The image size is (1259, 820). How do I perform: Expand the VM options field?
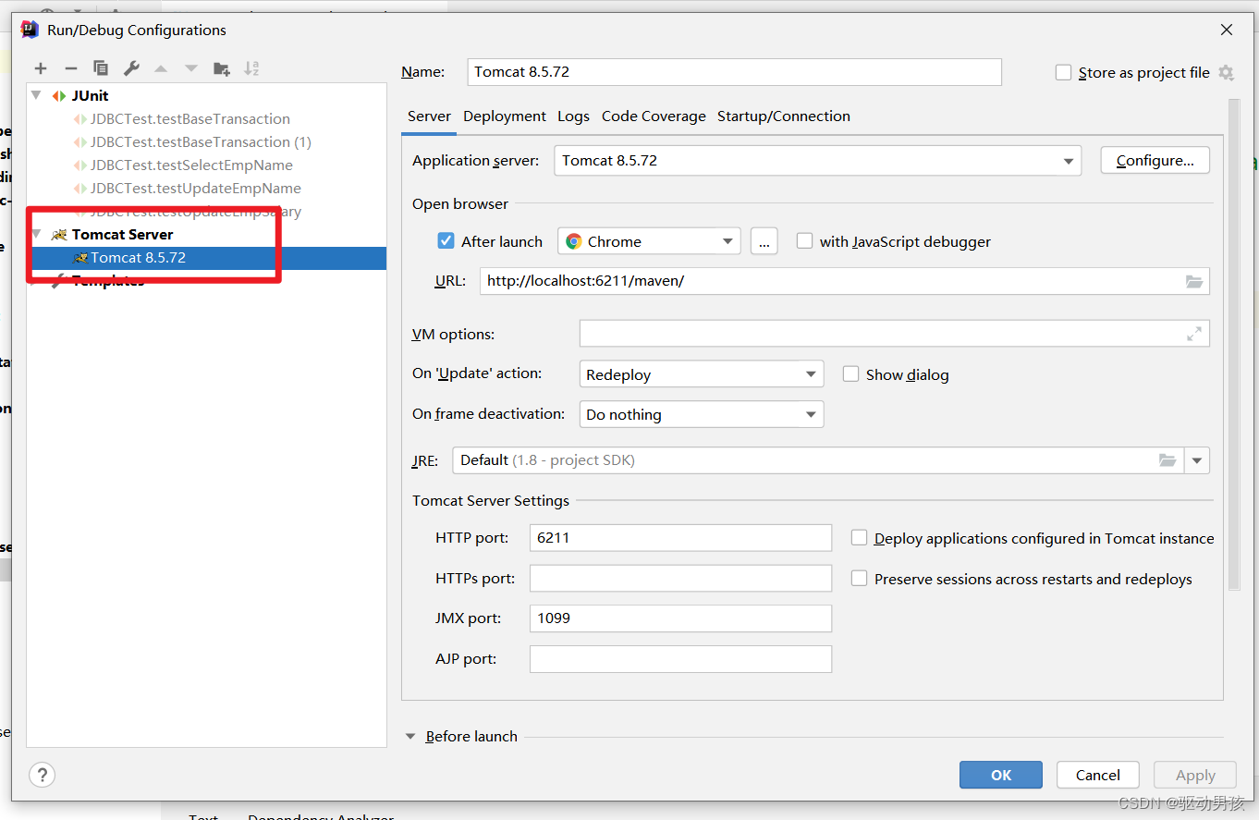tap(1194, 334)
